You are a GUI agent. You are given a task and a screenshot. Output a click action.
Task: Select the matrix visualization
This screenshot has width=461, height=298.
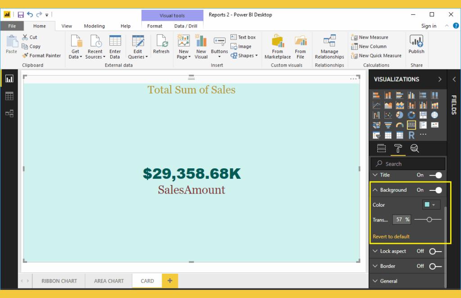(x=400, y=135)
